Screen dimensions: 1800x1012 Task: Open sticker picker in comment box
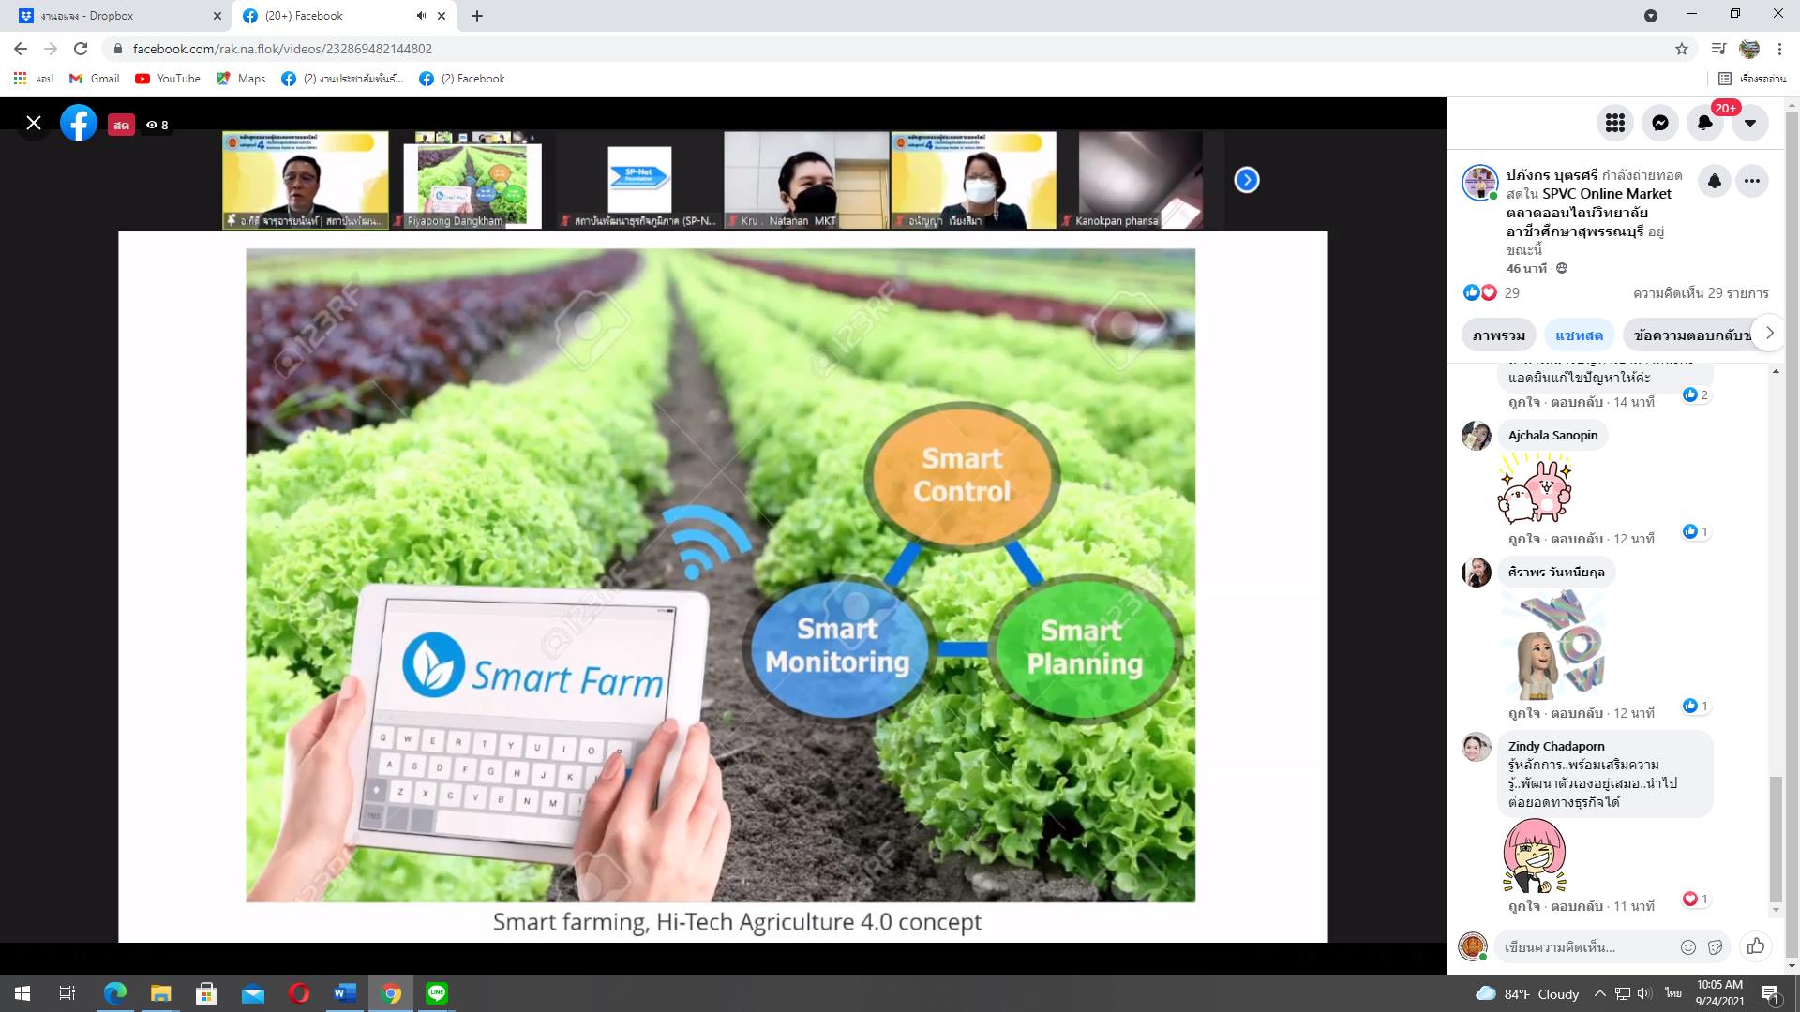(x=1716, y=946)
